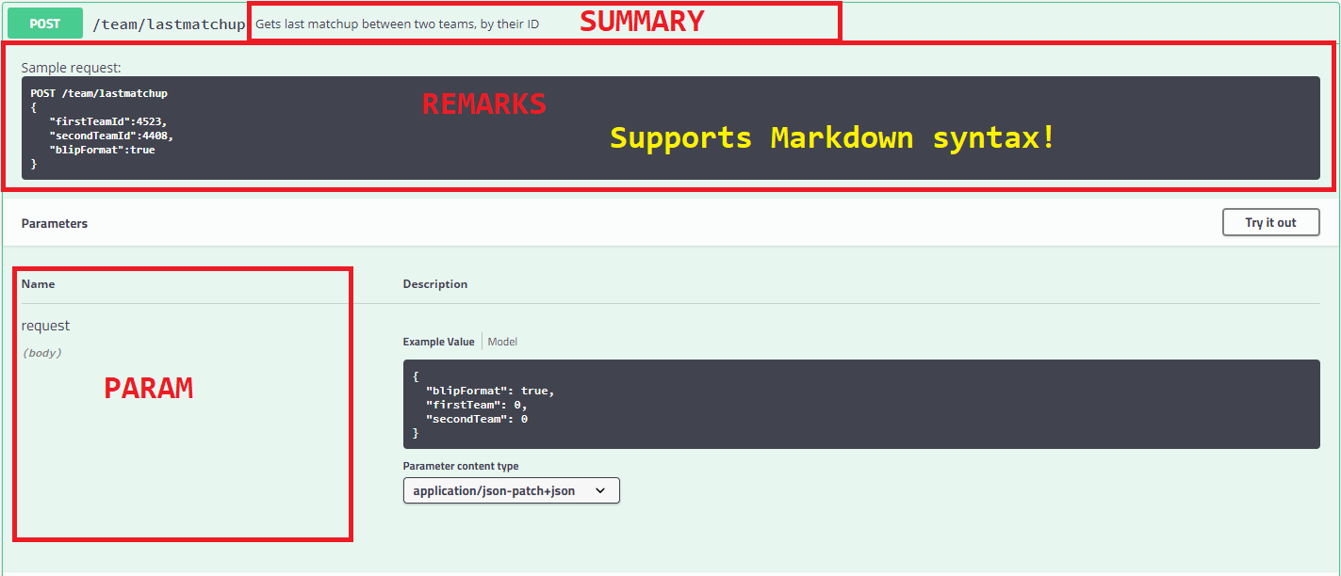Click "firstTeam": 0 in the example value
The height and width of the screenshot is (576, 1341).
coord(476,405)
